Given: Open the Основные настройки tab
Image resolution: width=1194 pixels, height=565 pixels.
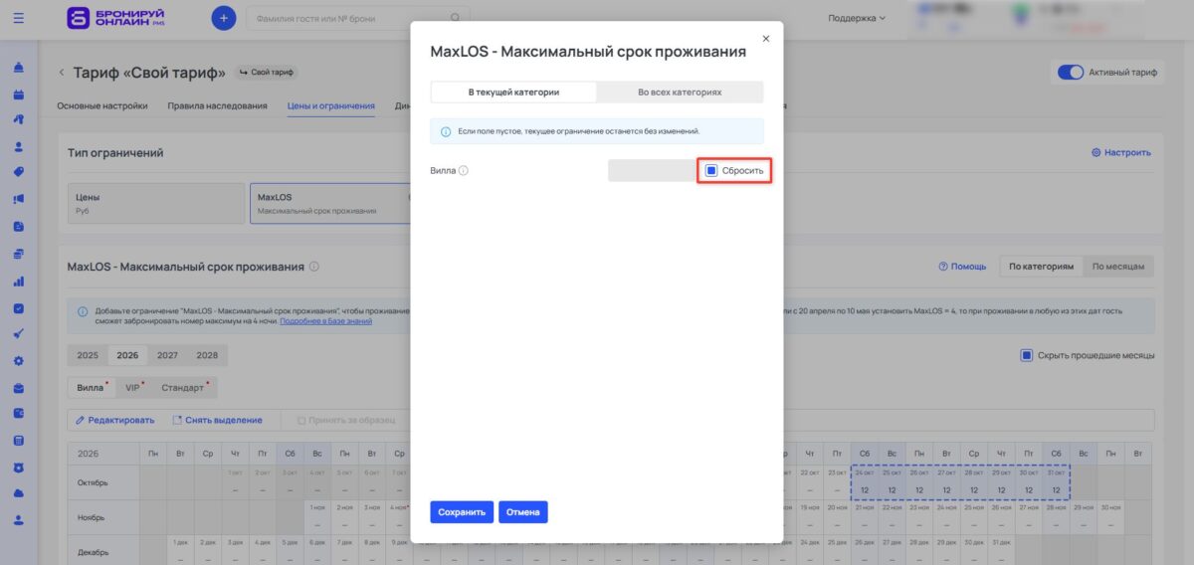Looking at the screenshot, I should point(102,105).
